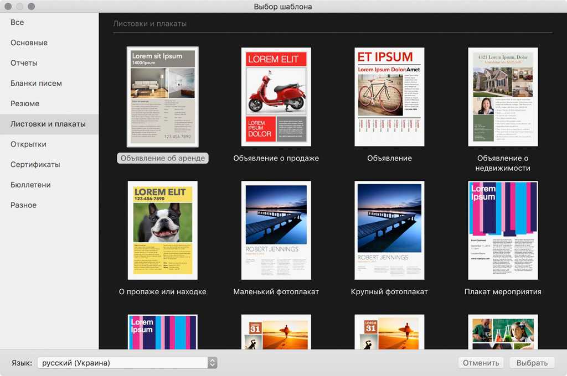
Task: Open the Разное category
Action: pos(23,205)
